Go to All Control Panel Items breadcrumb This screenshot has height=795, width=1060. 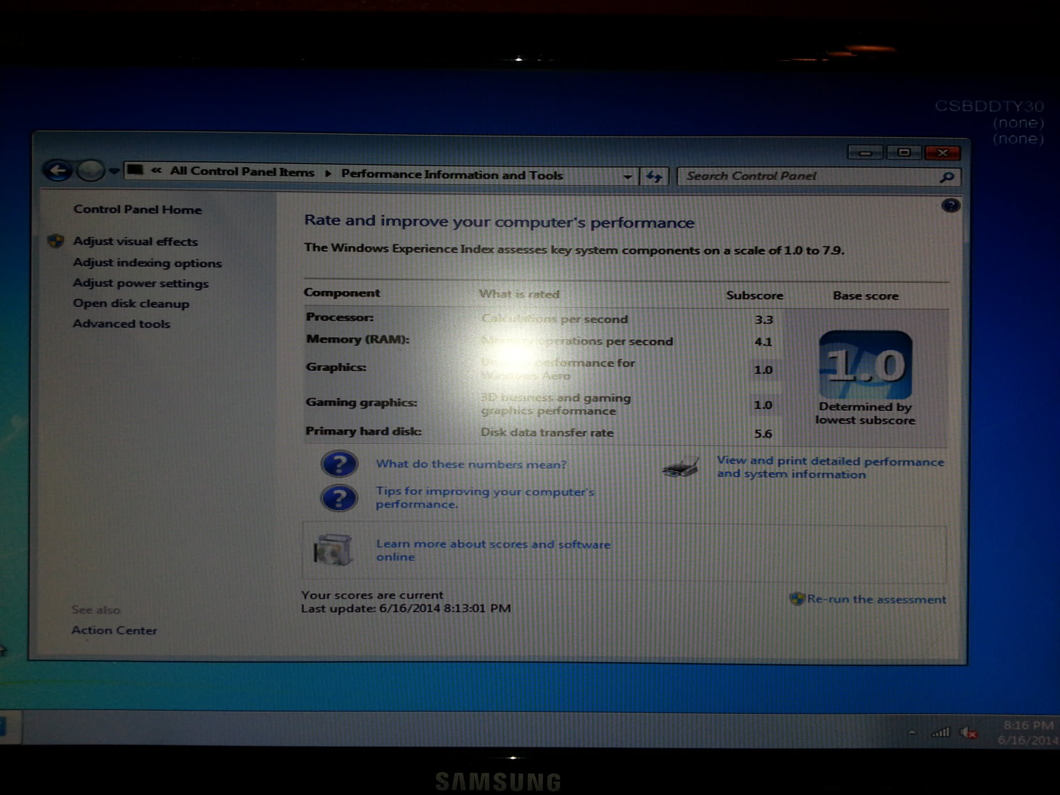point(242,172)
